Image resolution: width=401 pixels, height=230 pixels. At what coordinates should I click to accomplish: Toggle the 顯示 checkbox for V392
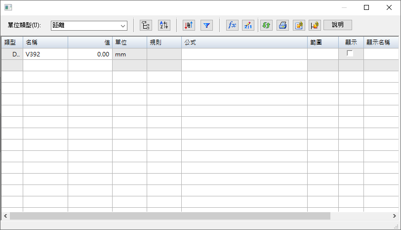[x=350, y=54]
